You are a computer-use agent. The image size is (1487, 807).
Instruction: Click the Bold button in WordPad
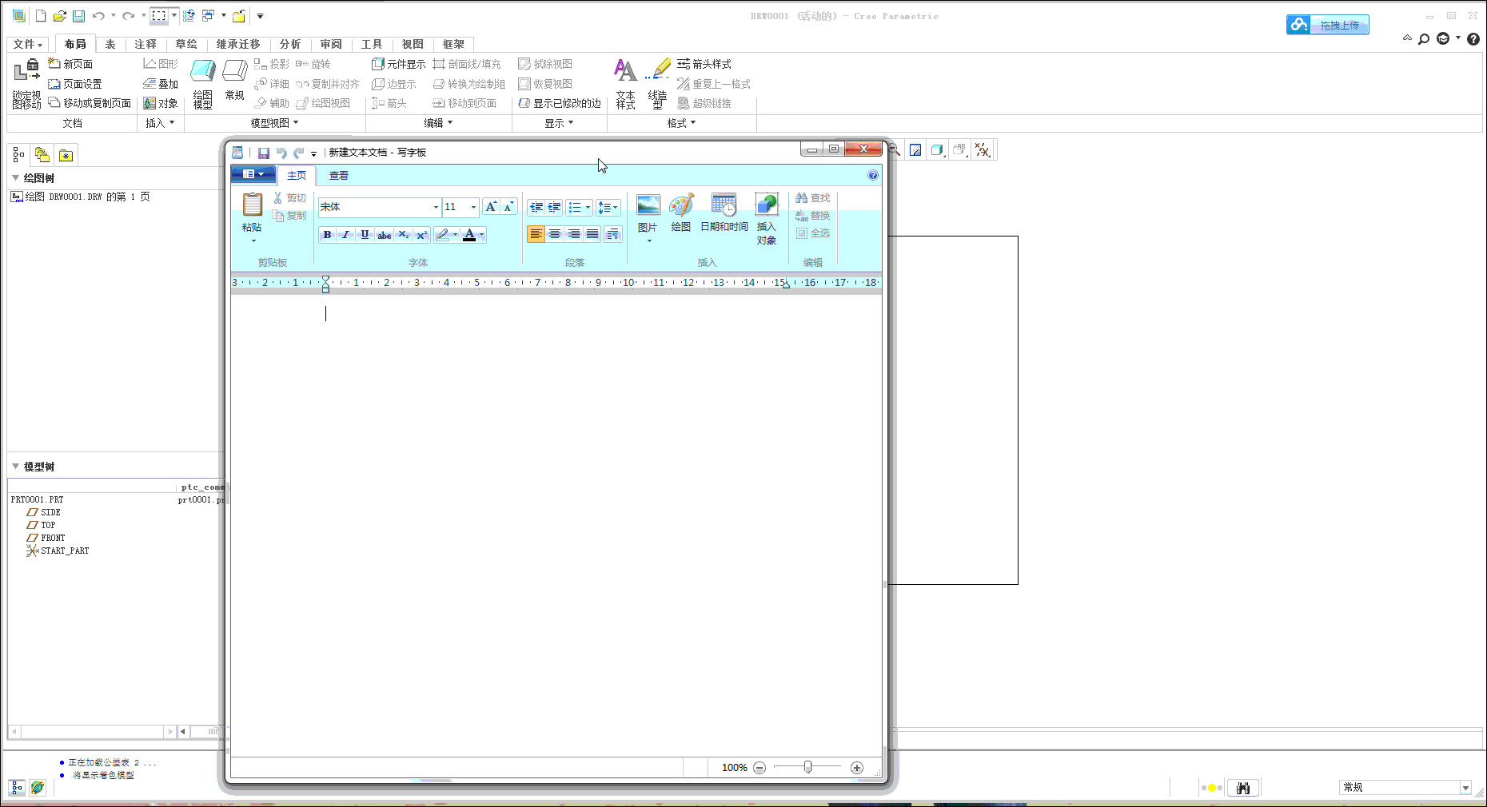pyautogui.click(x=327, y=235)
